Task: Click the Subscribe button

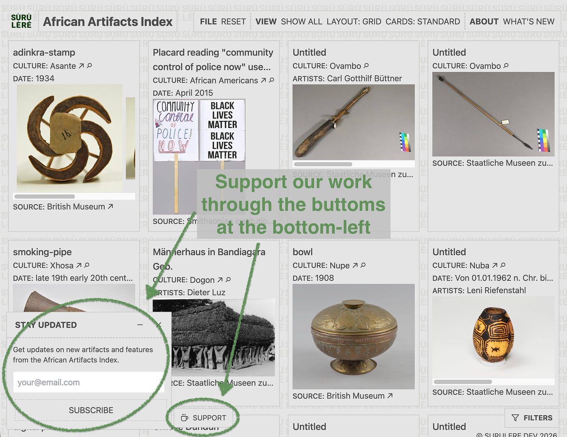Action: pos(91,410)
